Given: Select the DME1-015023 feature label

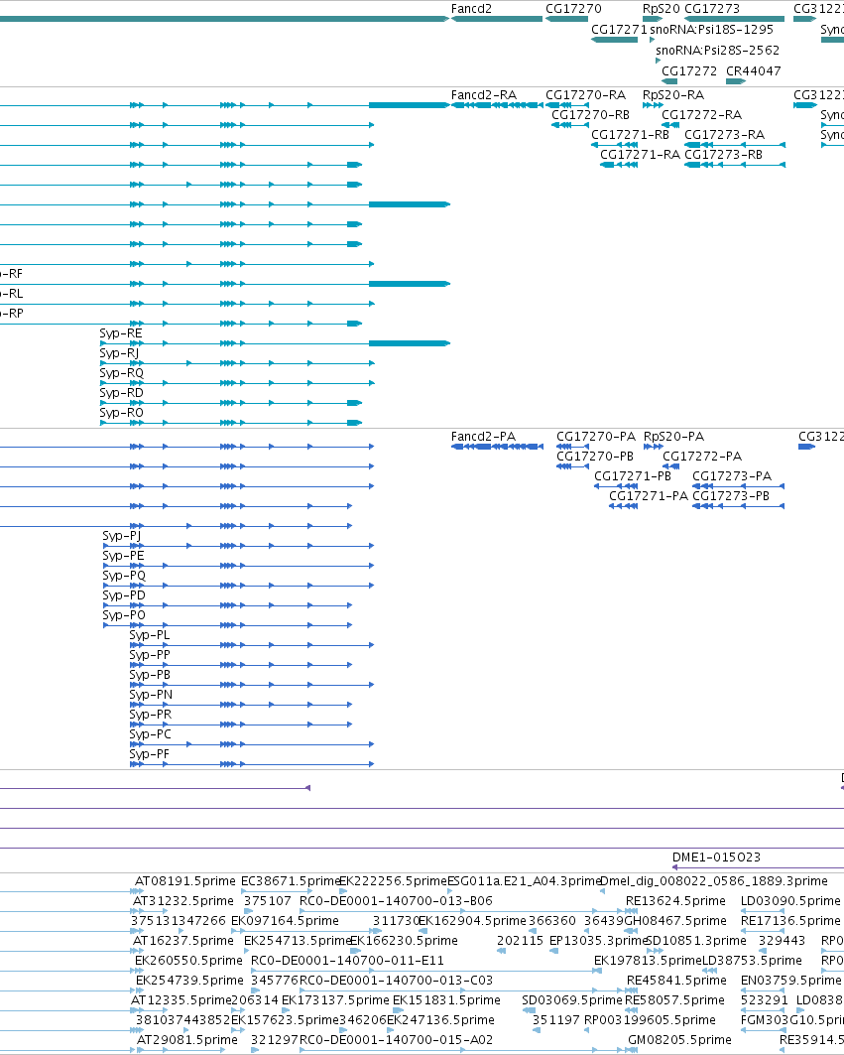Looking at the screenshot, I should pyautogui.click(x=716, y=857).
